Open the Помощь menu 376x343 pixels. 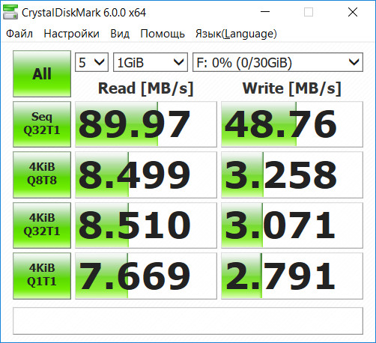[x=163, y=34]
